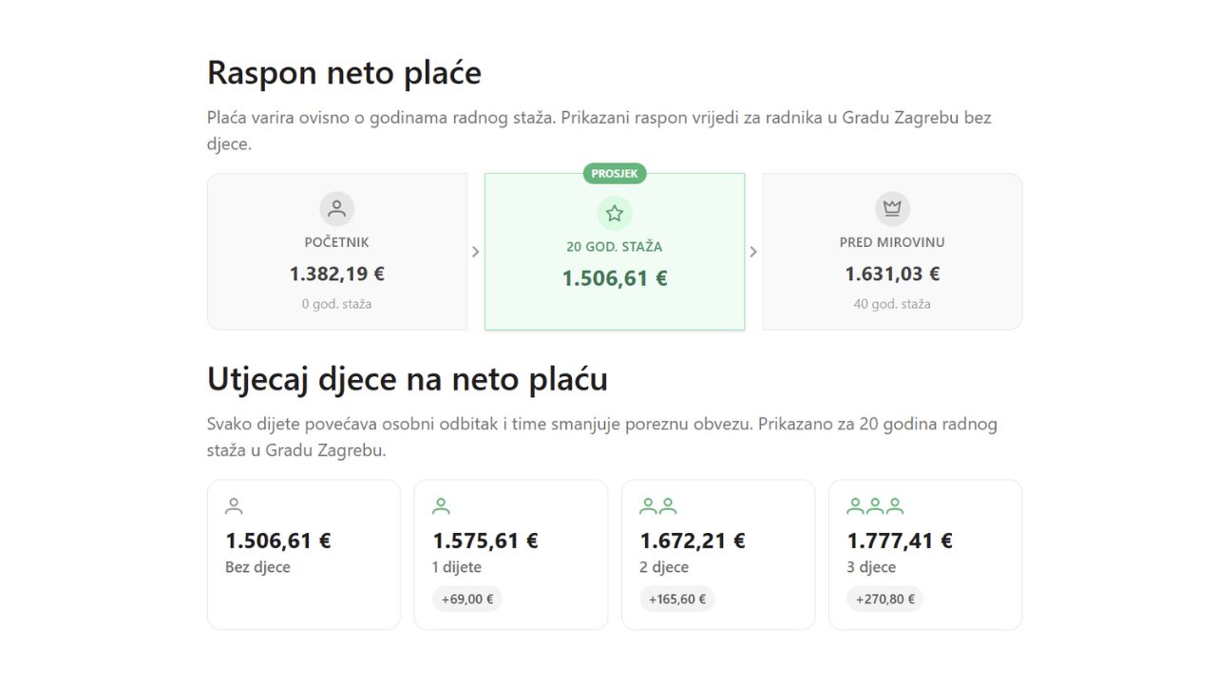Select the 3 djece card

tap(924, 554)
